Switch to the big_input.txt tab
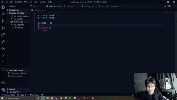This screenshot has width=177, height=100. pyautogui.click(x=88, y=6)
